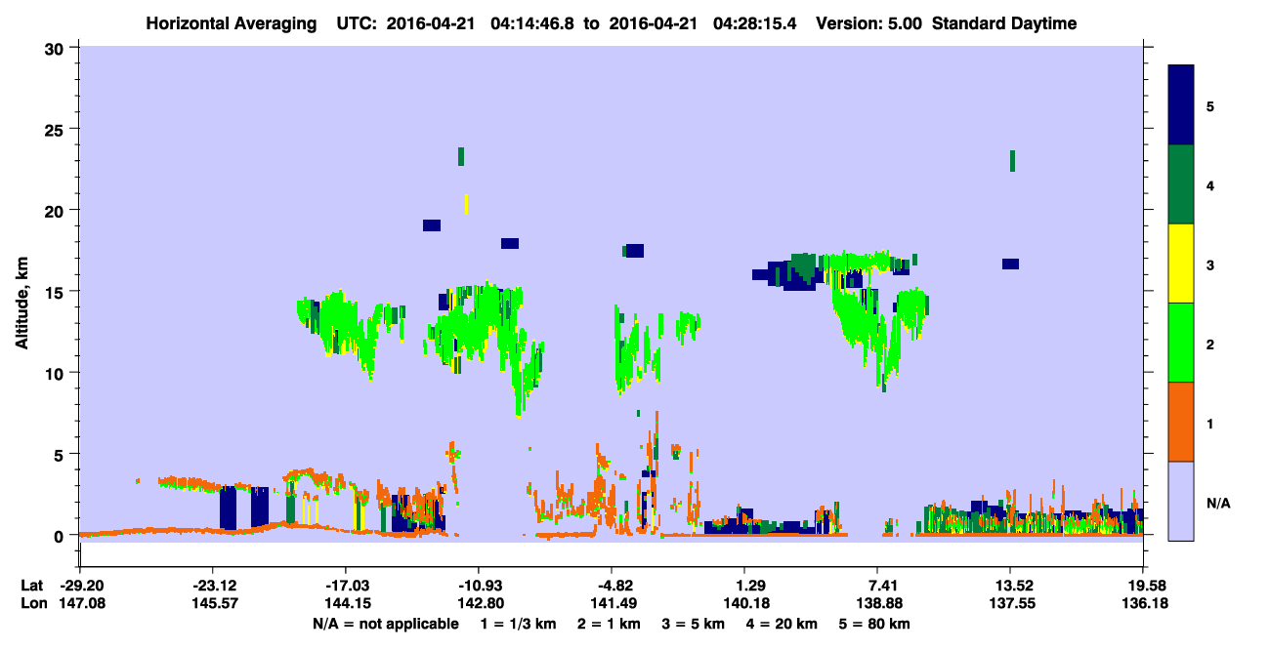This screenshot has width=1270, height=651.
Task: Click longitude value 137.55
Action: tap(1010, 603)
